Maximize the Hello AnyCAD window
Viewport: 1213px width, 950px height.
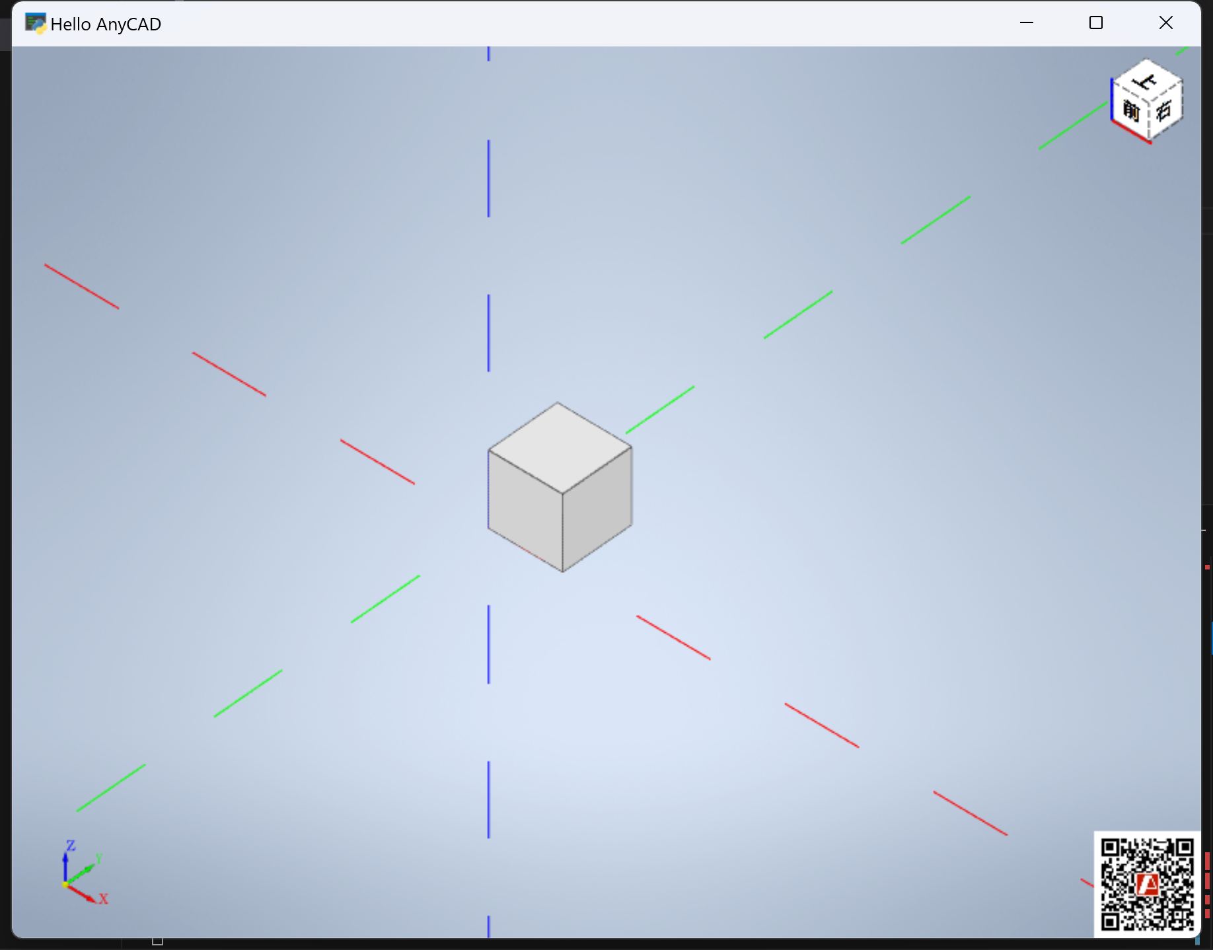click(x=1096, y=23)
